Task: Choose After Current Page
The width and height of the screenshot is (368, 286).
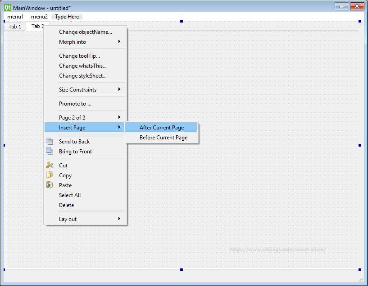Action: pyautogui.click(x=161, y=127)
